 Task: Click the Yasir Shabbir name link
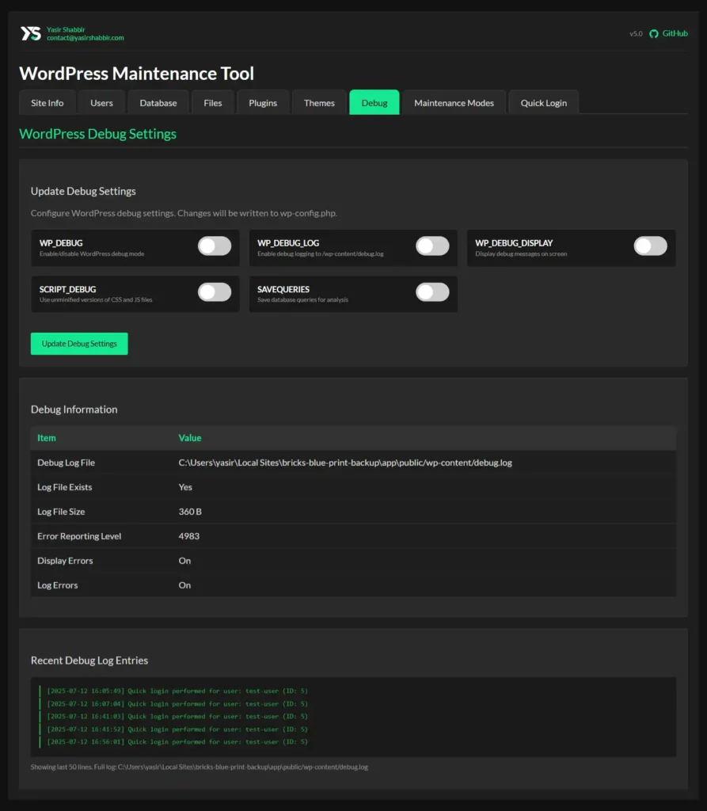coord(66,29)
